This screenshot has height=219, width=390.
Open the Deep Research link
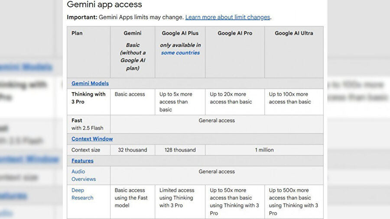82,194
